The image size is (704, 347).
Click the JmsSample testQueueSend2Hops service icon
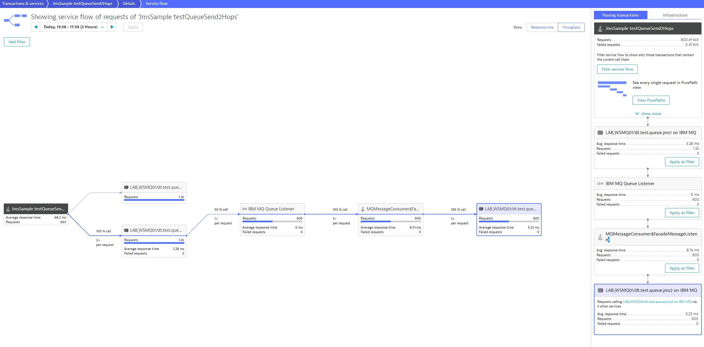(x=9, y=208)
